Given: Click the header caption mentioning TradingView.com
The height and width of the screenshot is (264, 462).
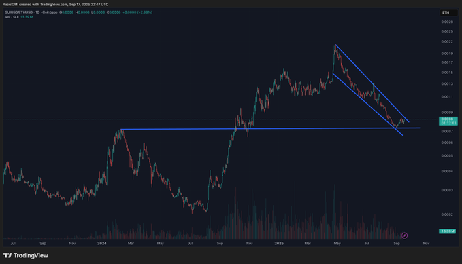Looking at the screenshot, I should [55, 4].
